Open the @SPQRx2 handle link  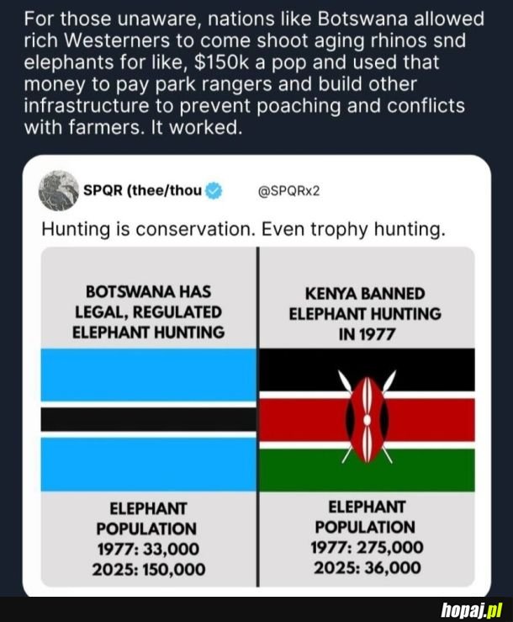[288, 191]
